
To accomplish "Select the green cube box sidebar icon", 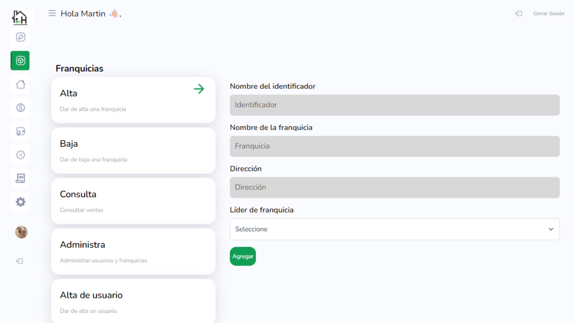I will (x=20, y=61).
